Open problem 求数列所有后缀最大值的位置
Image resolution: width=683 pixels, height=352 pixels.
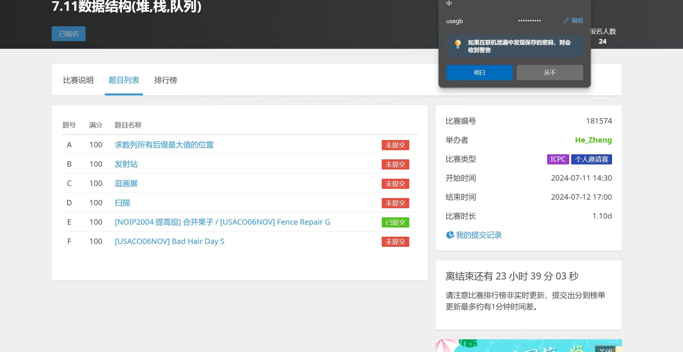(164, 145)
